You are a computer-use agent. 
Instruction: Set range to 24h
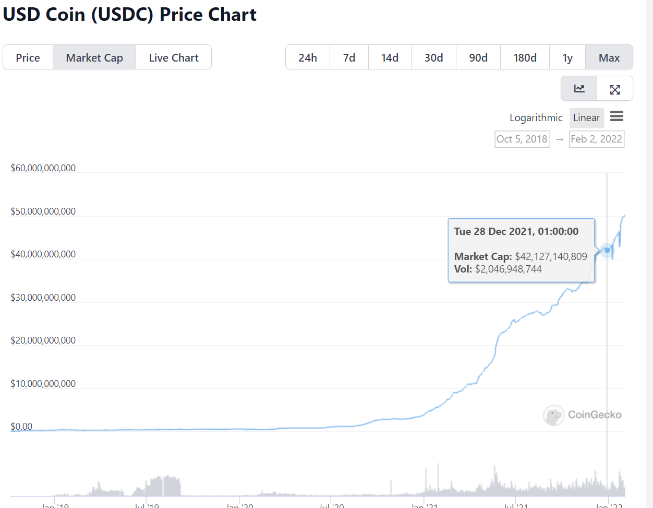coord(308,57)
